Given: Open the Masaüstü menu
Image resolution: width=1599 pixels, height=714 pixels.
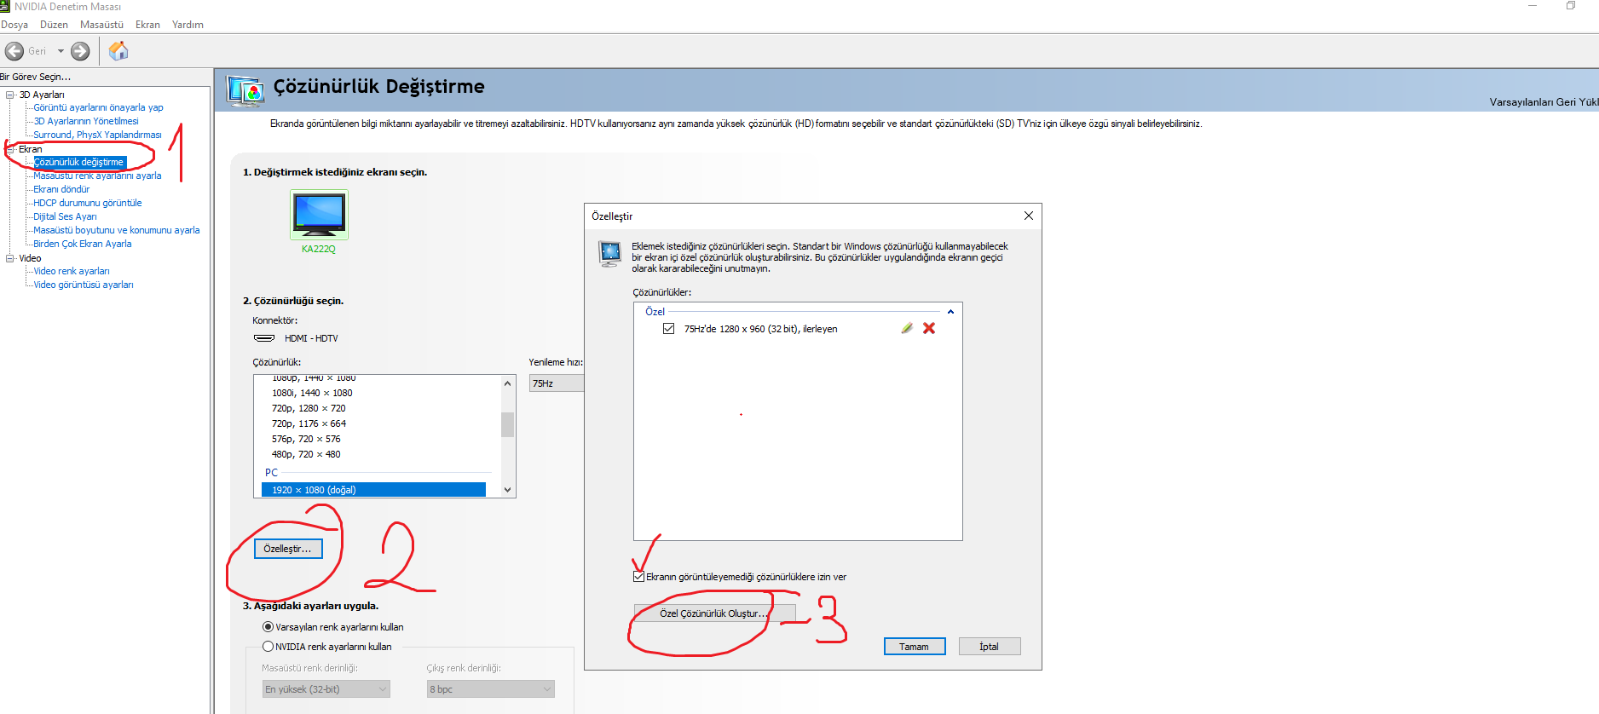Looking at the screenshot, I should 101,25.
